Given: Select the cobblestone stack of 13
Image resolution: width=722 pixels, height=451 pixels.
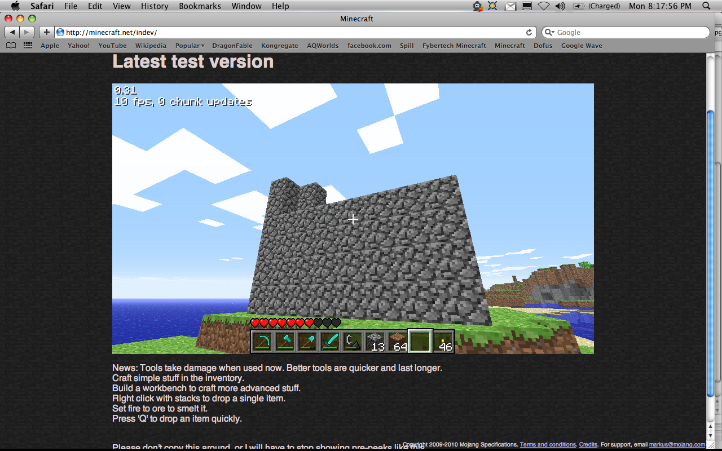Looking at the screenshot, I should (x=375, y=342).
